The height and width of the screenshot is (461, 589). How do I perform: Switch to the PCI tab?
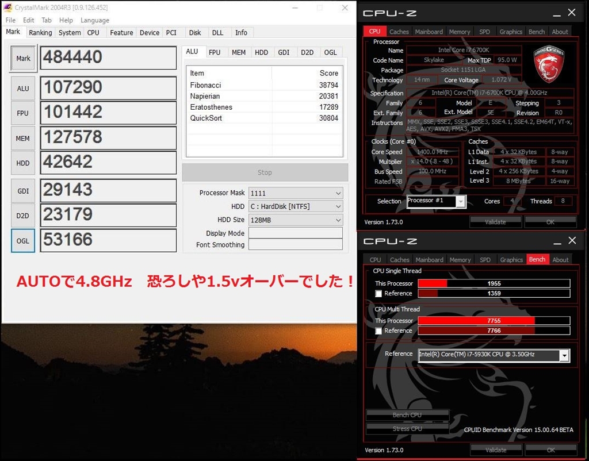[171, 33]
